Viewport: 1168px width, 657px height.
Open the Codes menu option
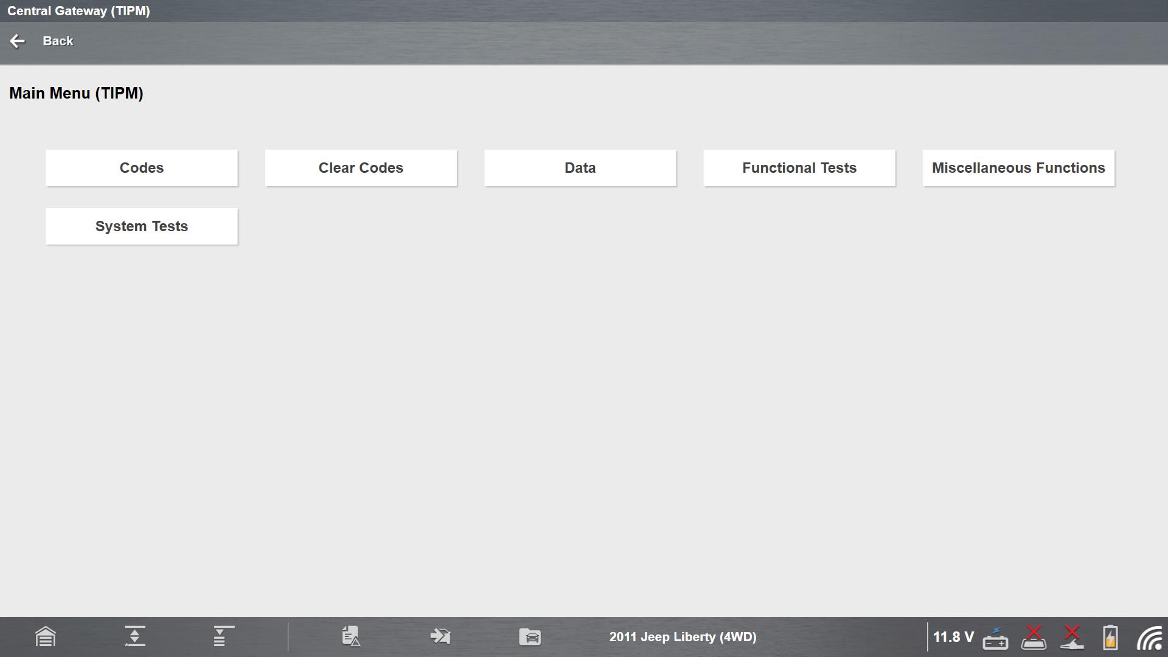coord(142,168)
